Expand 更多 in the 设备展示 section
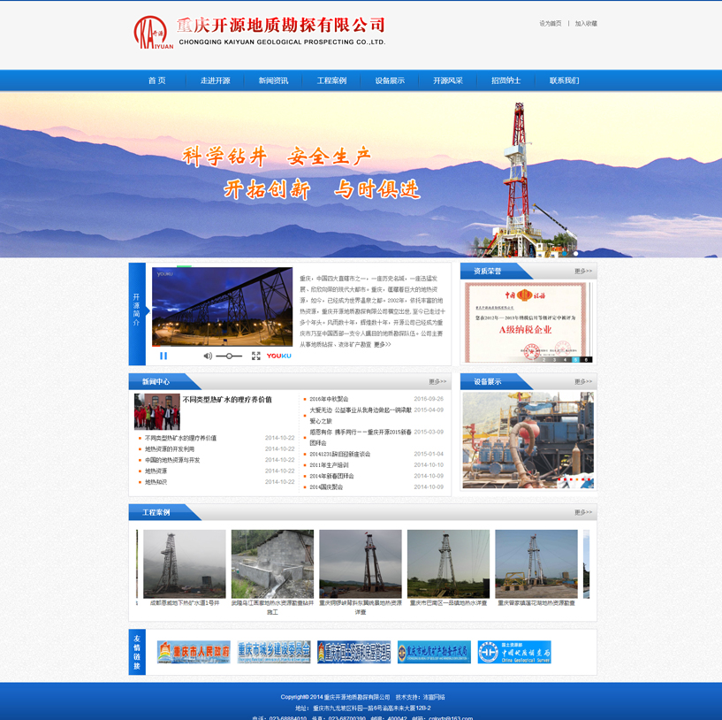 [583, 382]
